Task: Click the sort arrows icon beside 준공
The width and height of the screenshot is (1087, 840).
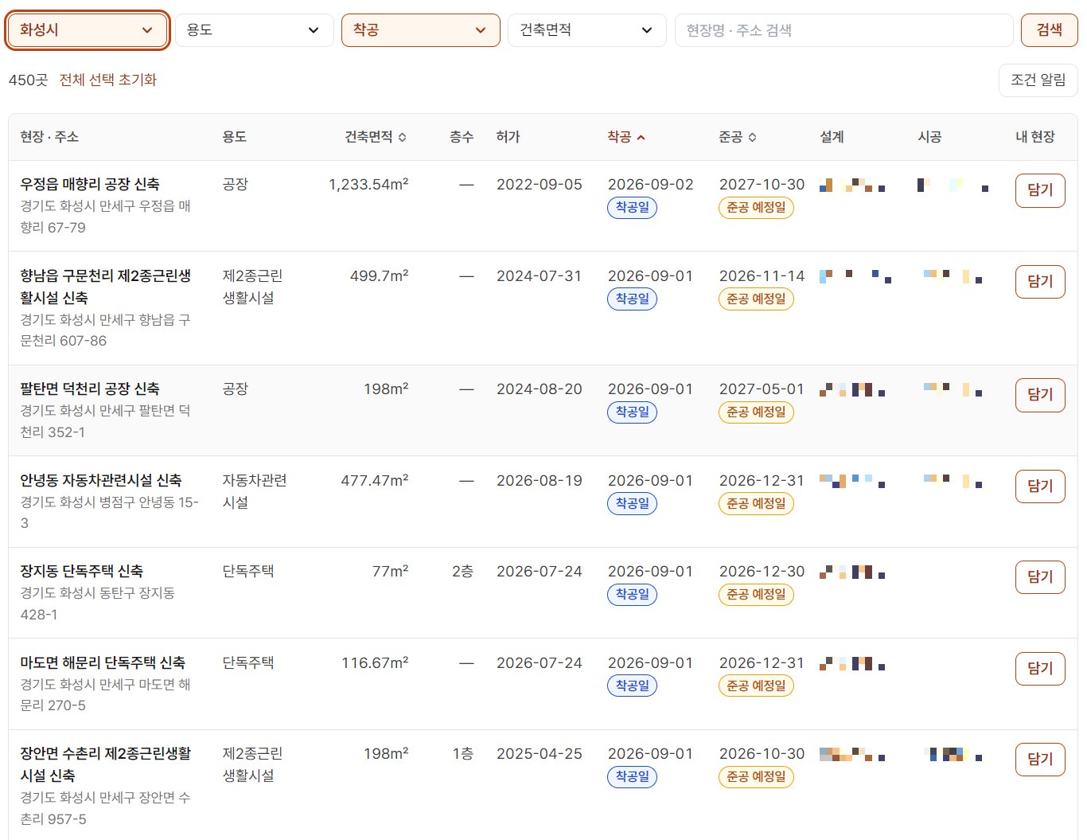Action: pyautogui.click(x=753, y=138)
